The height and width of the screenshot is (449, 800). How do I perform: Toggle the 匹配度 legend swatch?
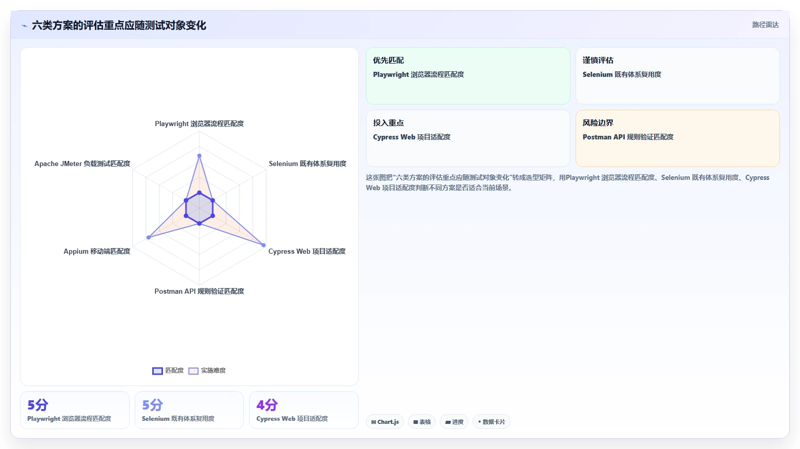(157, 371)
